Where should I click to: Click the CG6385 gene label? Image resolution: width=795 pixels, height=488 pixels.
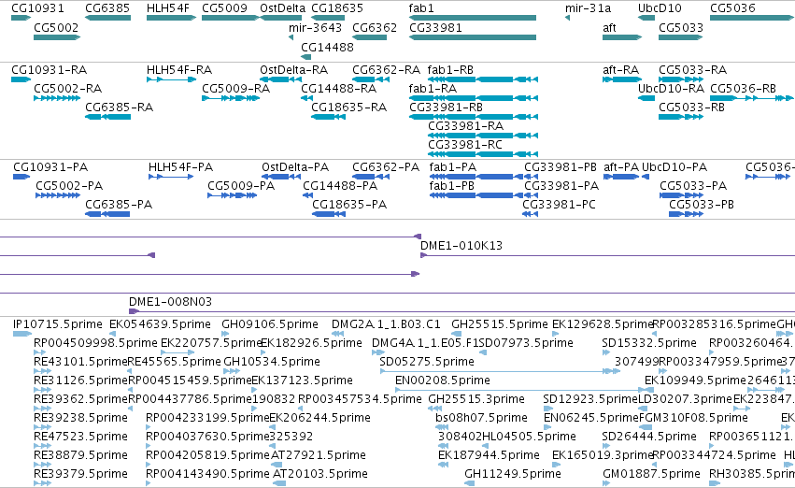pyautogui.click(x=107, y=8)
